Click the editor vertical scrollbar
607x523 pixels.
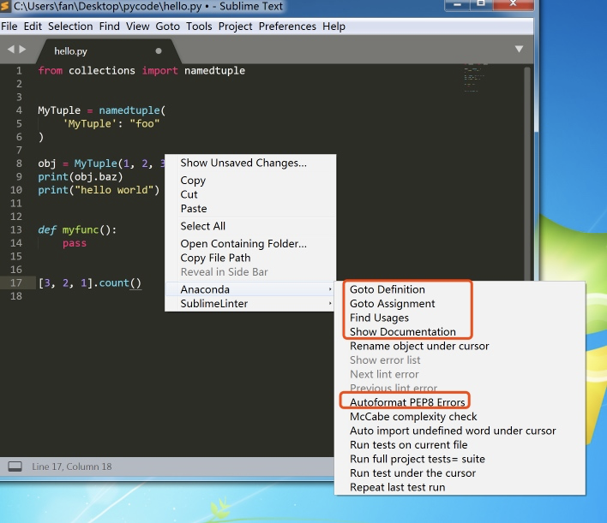tap(527, 172)
